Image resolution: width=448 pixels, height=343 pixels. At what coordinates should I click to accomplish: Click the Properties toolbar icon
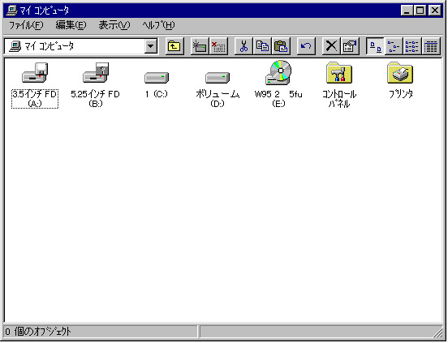click(x=350, y=46)
